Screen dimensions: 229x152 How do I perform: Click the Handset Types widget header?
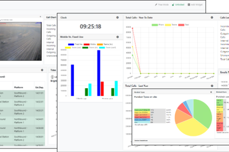click(x=139, y=92)
